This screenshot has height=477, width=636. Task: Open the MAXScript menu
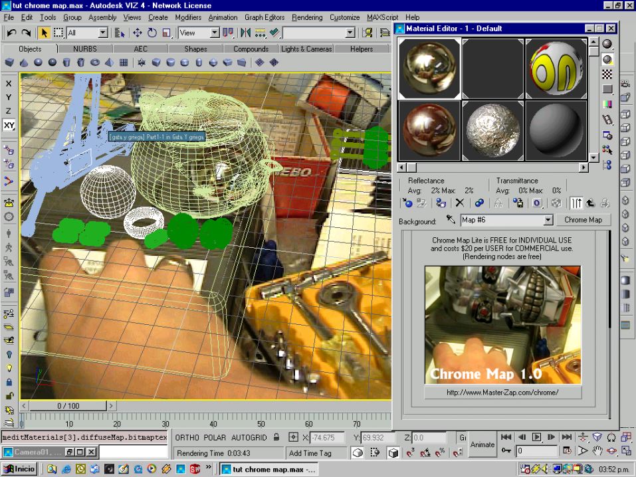pos(383,17)
